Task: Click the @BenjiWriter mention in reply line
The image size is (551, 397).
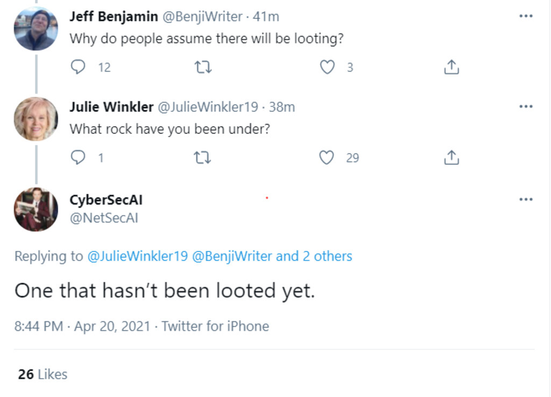Action: pyautogui.click(x=232, y=256)
